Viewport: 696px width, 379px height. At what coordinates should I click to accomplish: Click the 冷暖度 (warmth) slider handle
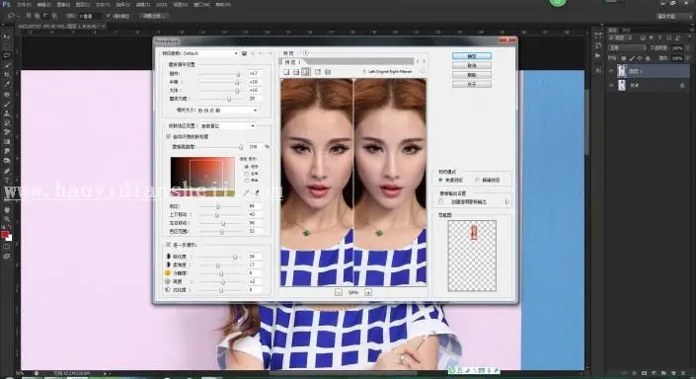[x=221, y=273]
